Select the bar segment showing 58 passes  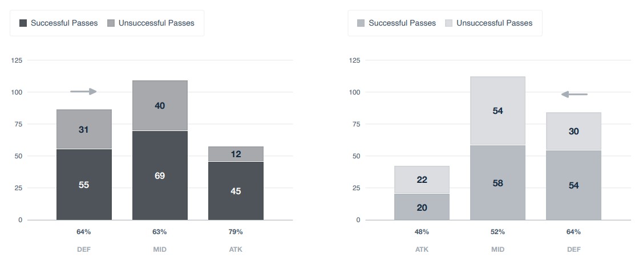coord(498,183)
